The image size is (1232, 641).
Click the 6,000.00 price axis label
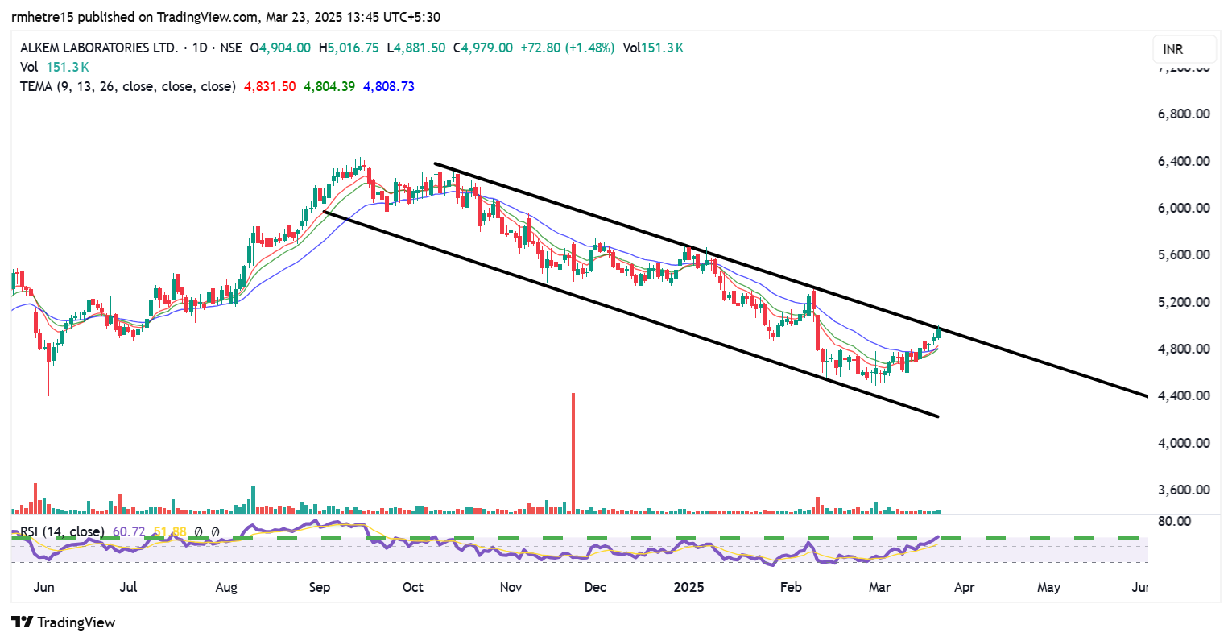click(x=1184, y=208)
